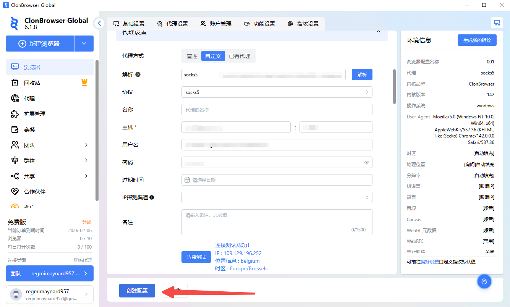Switch to the 账户管理 tab
The width and height of the screenshot is (510, 307).
[216, 24]
